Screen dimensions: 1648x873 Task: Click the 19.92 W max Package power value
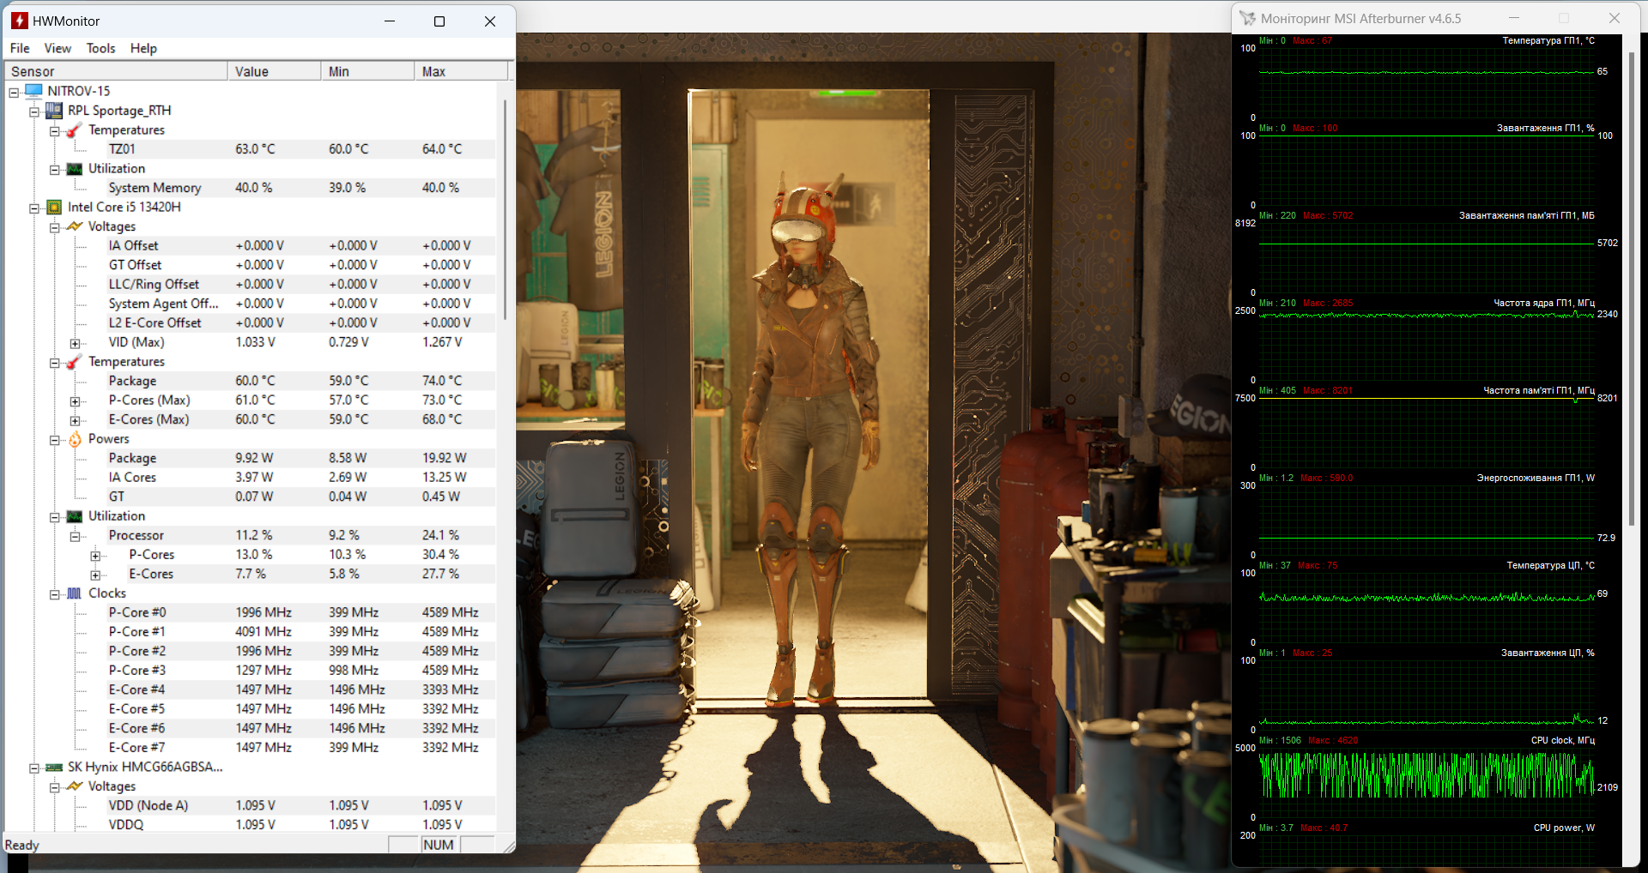pos(444,458)
